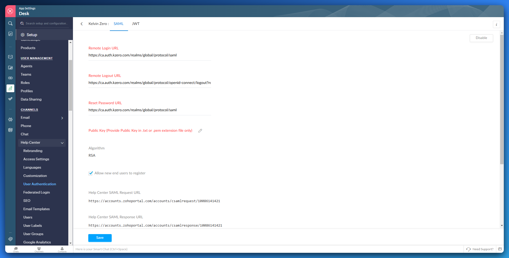Screen dimensions: 509x258
Task: Click the Setup header row
Action: click(x=44, y=35)
